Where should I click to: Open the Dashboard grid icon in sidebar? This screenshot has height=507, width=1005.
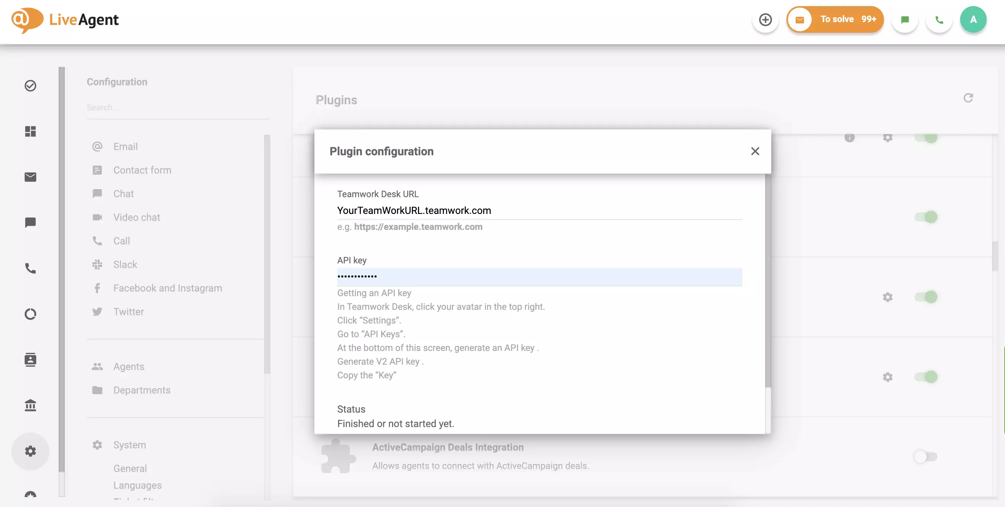pos(30,131)
